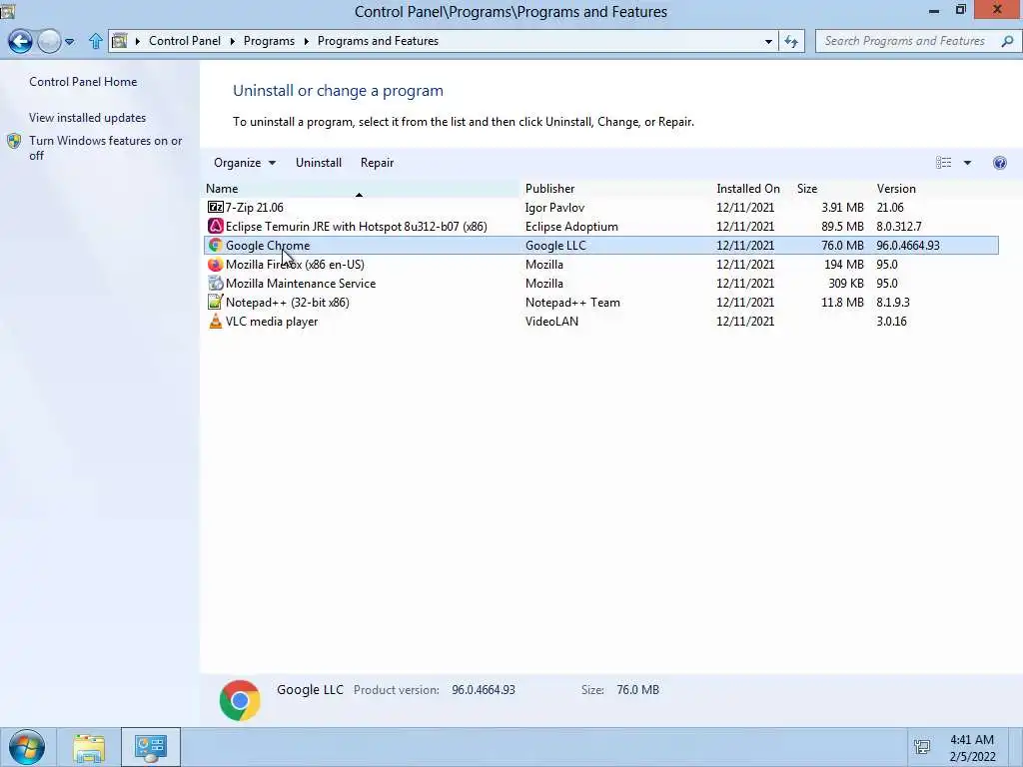Sort by the Name column header

pyautogui.click(x=362, y=189)
